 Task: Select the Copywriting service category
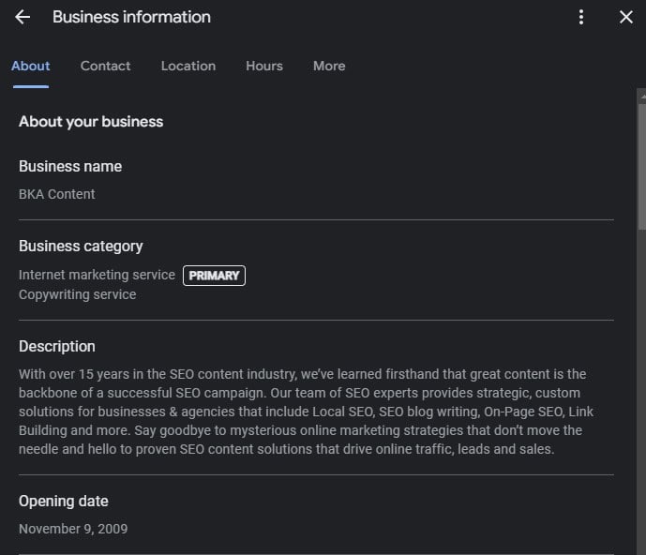(x=77, y=294)
